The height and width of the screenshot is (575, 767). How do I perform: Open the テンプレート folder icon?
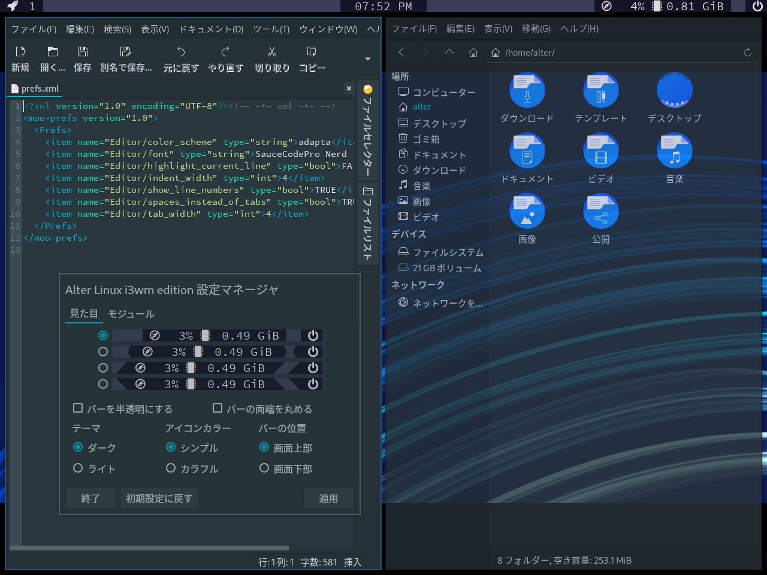(x=601, y=90)
